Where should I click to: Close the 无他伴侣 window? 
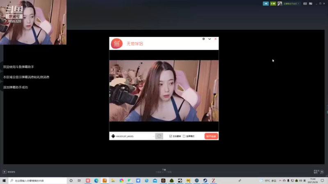coord(216,39)
